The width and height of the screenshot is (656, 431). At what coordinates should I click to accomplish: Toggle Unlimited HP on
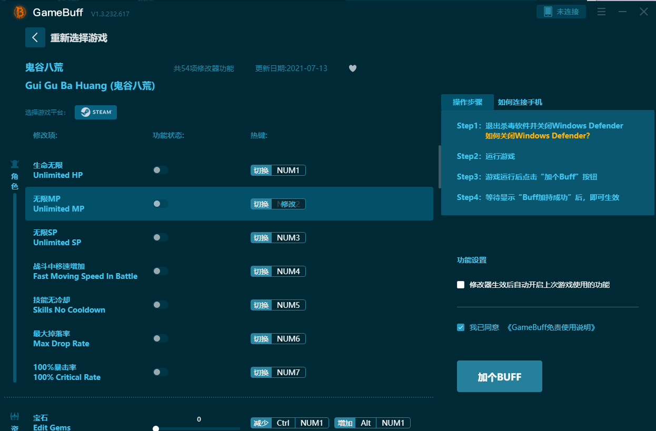click(161, 170)
